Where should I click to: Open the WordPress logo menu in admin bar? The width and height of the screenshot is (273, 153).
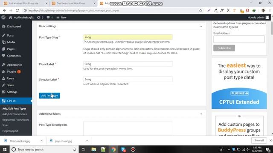click(x=3, y=17)
